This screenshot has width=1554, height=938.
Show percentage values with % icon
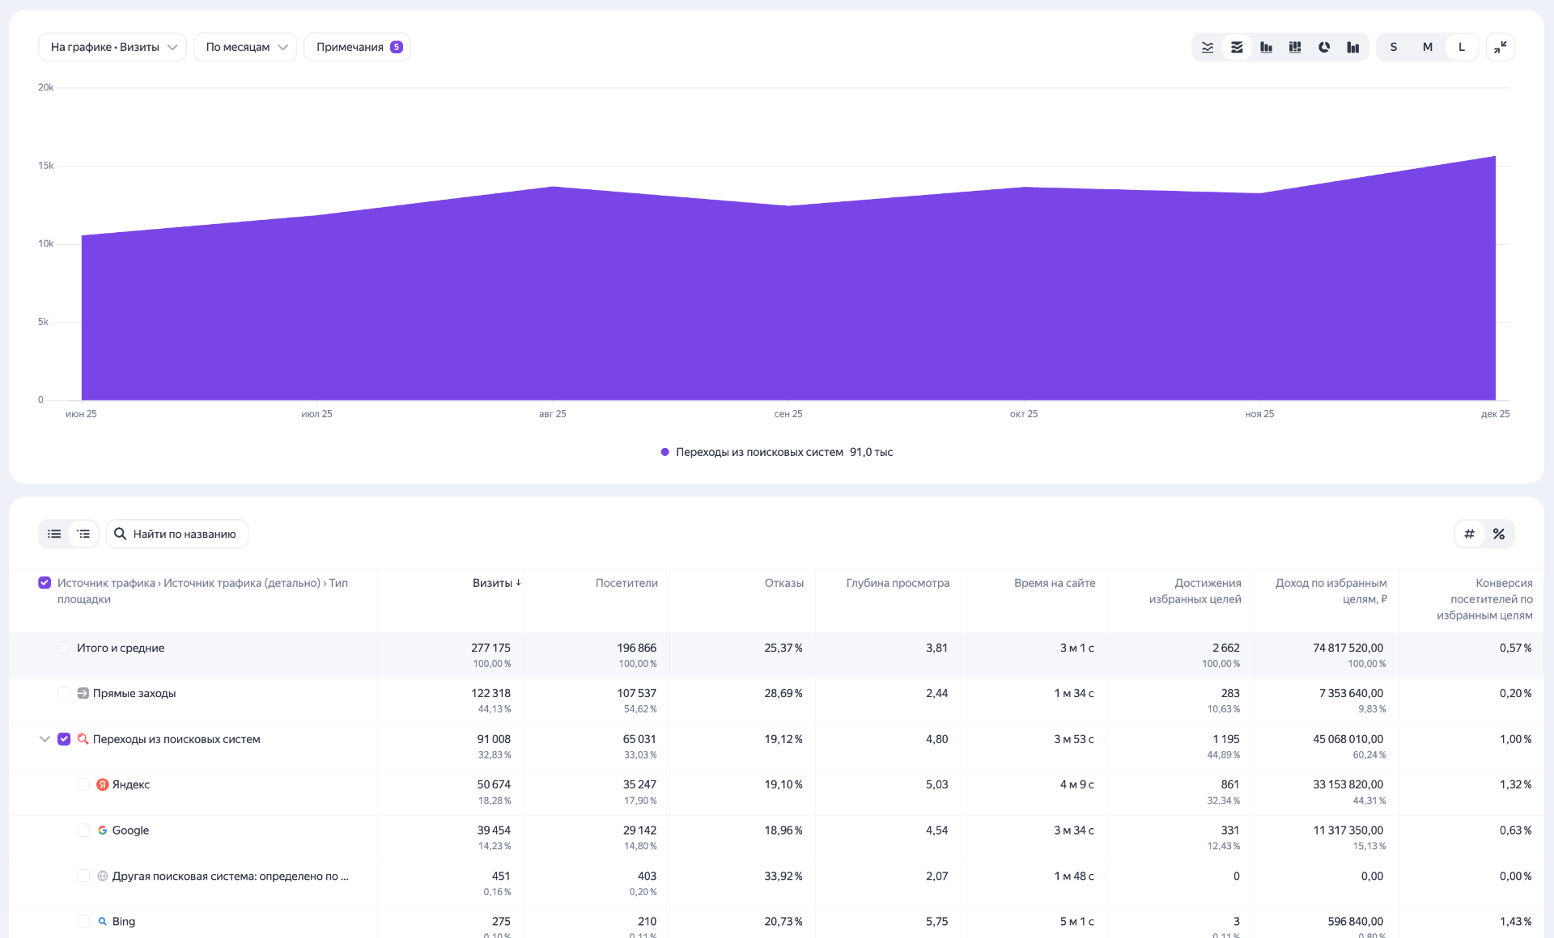tap(1499, 534)
